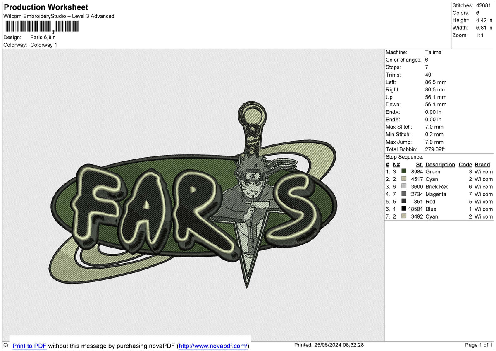Select design name 'Faris 6,8in'
This screenshot has width=496, height=351.
[x=43, y=37]
